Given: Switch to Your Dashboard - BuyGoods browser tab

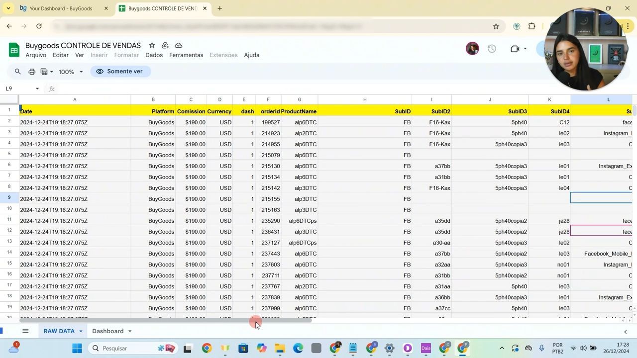Looking at the screenshot, I should (63, 8).
